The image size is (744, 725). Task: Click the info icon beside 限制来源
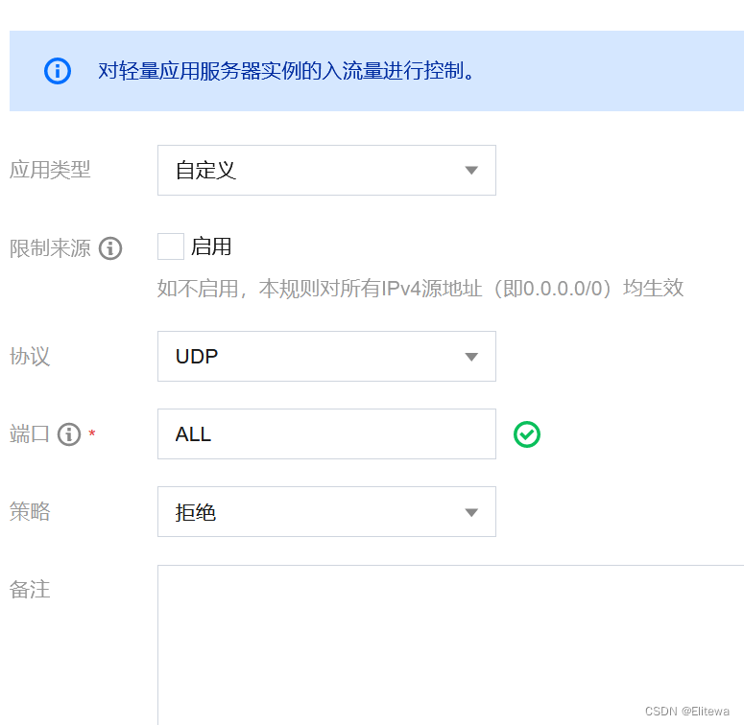point(110,248)
